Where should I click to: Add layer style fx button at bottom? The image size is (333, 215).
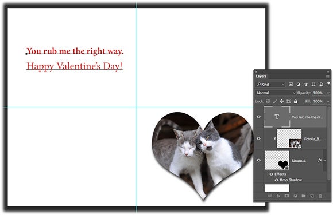pos(278,196)
